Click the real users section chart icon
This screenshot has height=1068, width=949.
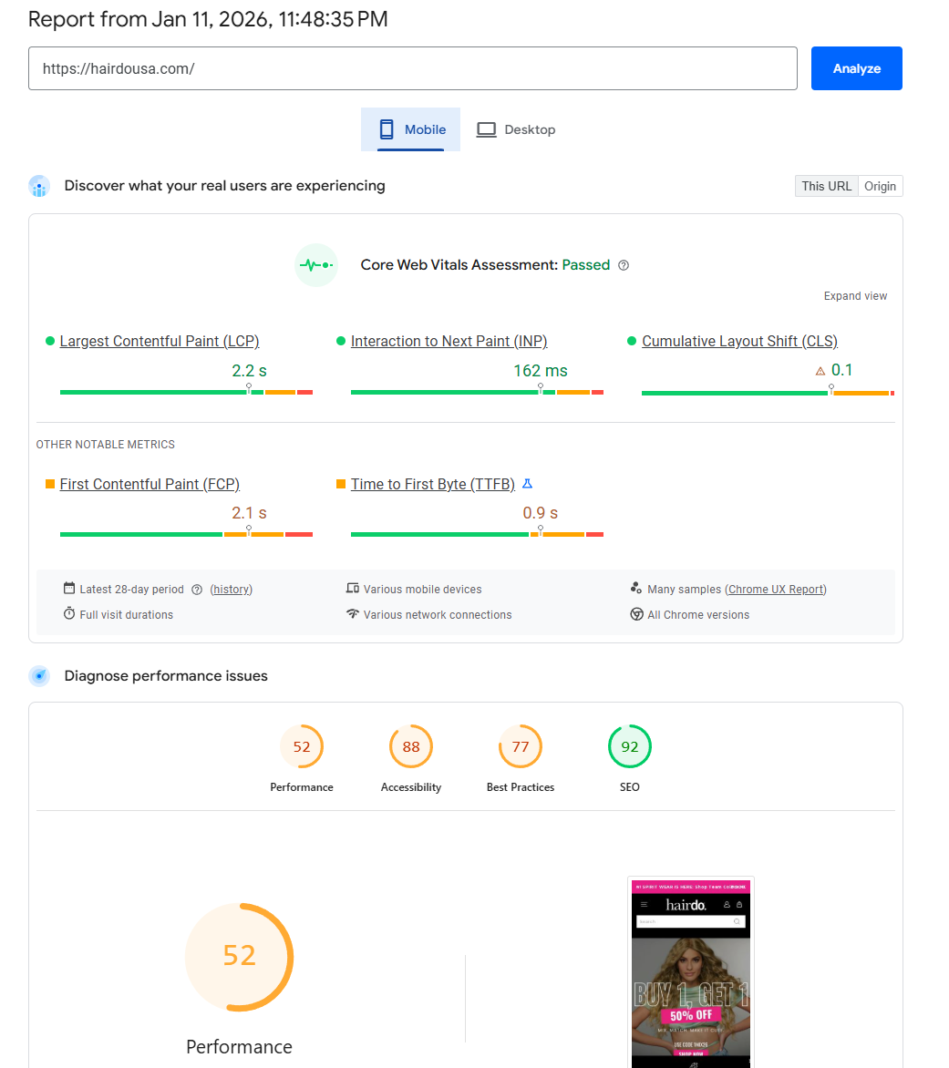pos(39,186)
